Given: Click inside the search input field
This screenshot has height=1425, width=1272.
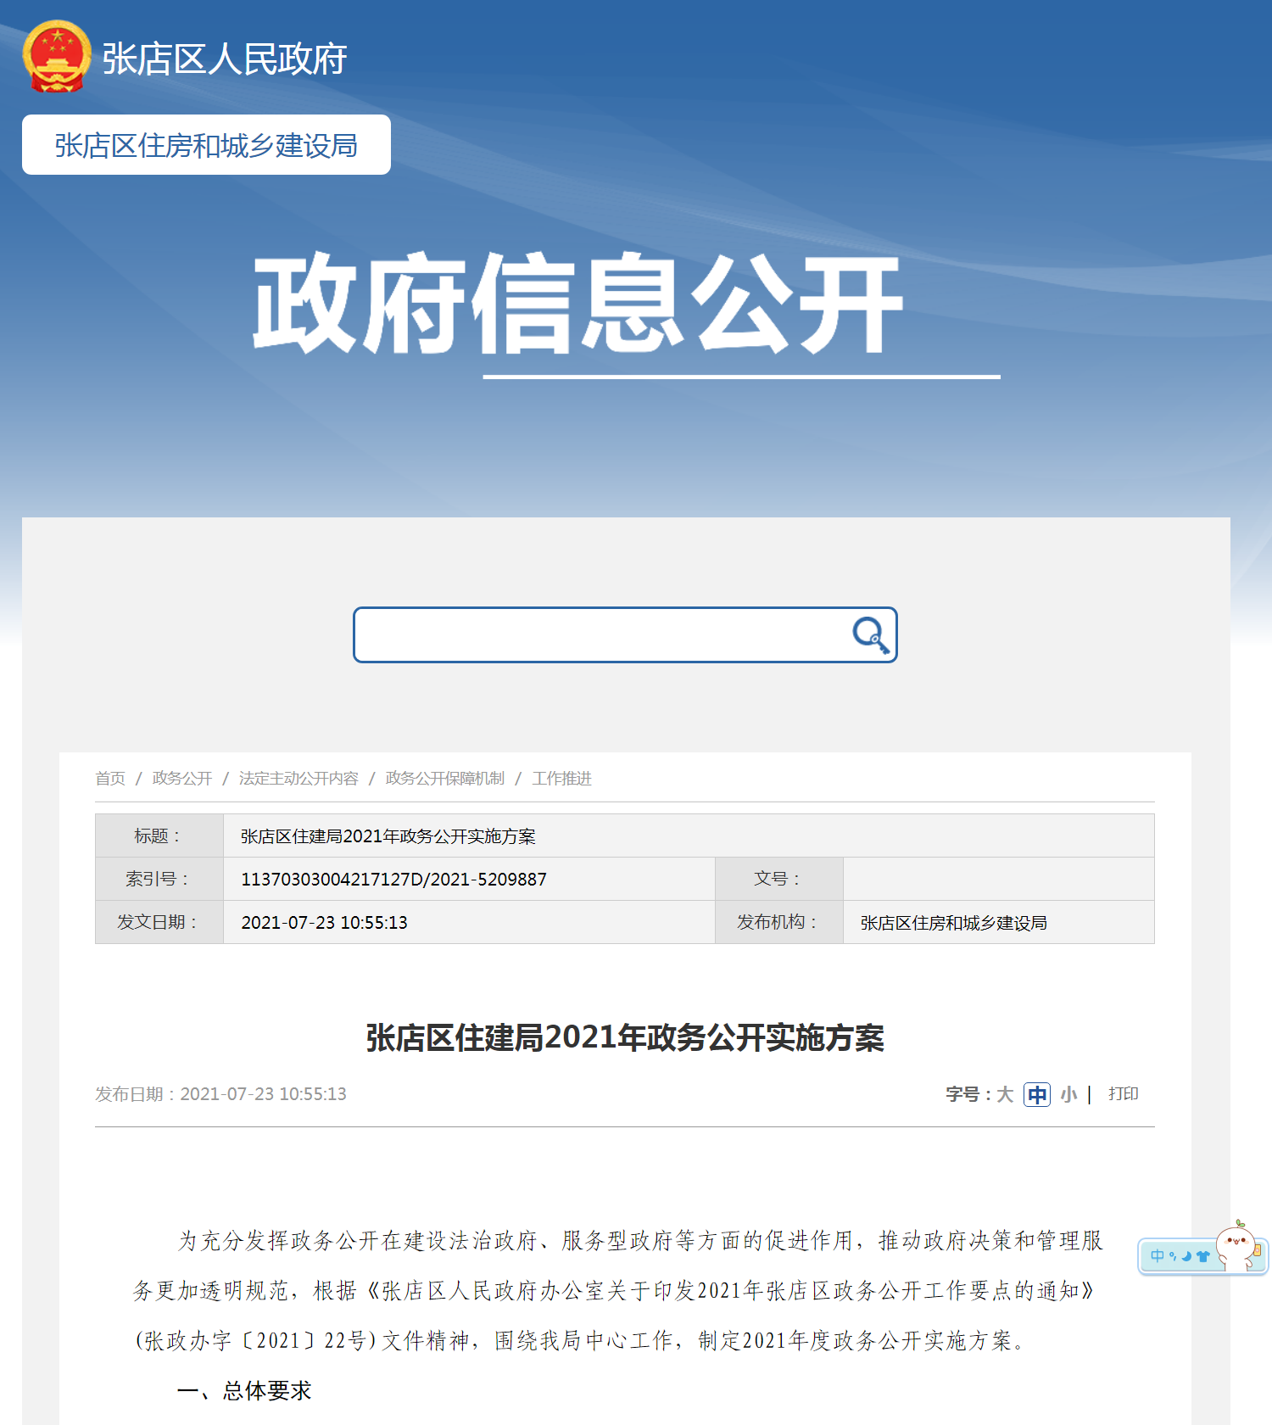Looking at the screenshot, I should click(x=594, y=634).
